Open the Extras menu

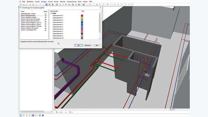tap(80, 2)
